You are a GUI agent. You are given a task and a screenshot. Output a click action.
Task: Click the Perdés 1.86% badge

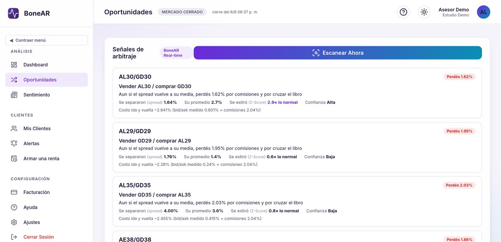(x=459, y=239)
